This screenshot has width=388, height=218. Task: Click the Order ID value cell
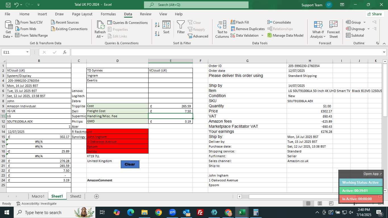pos(310,66)
